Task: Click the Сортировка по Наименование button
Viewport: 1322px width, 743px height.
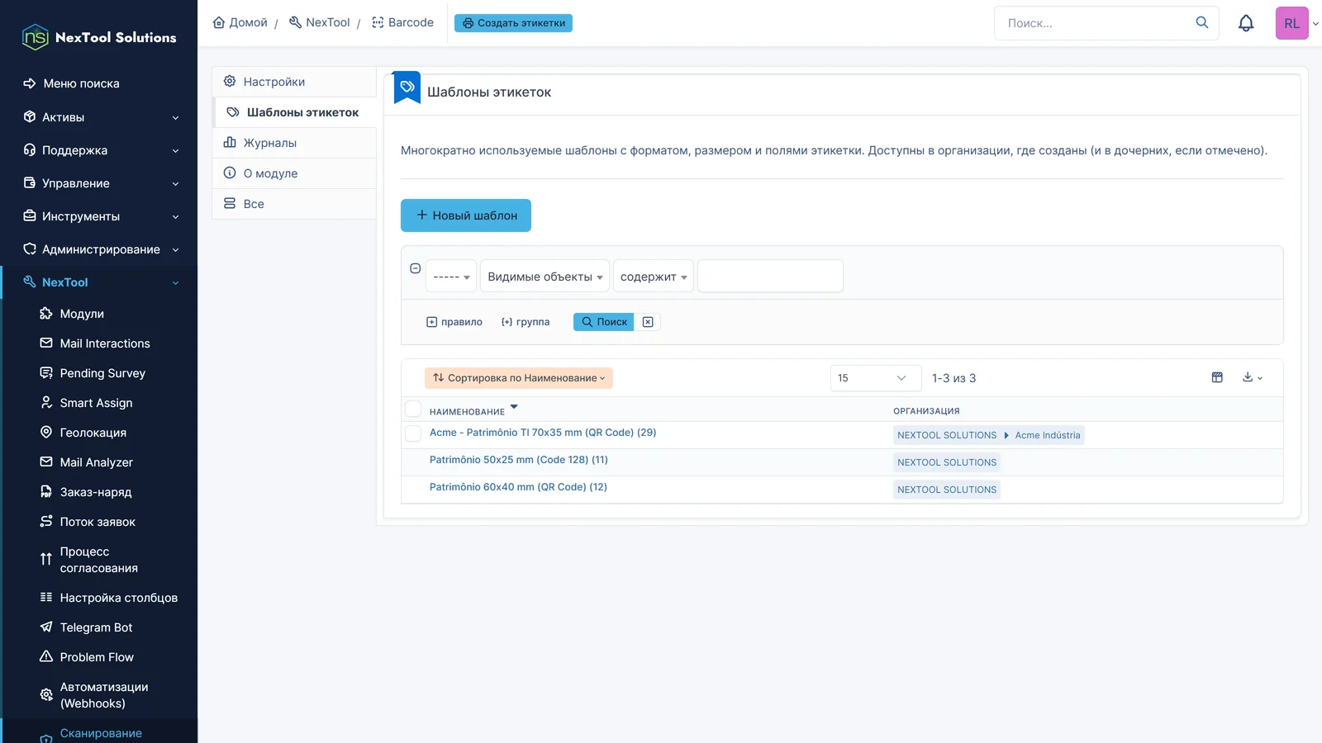Action: click(519, 377)
